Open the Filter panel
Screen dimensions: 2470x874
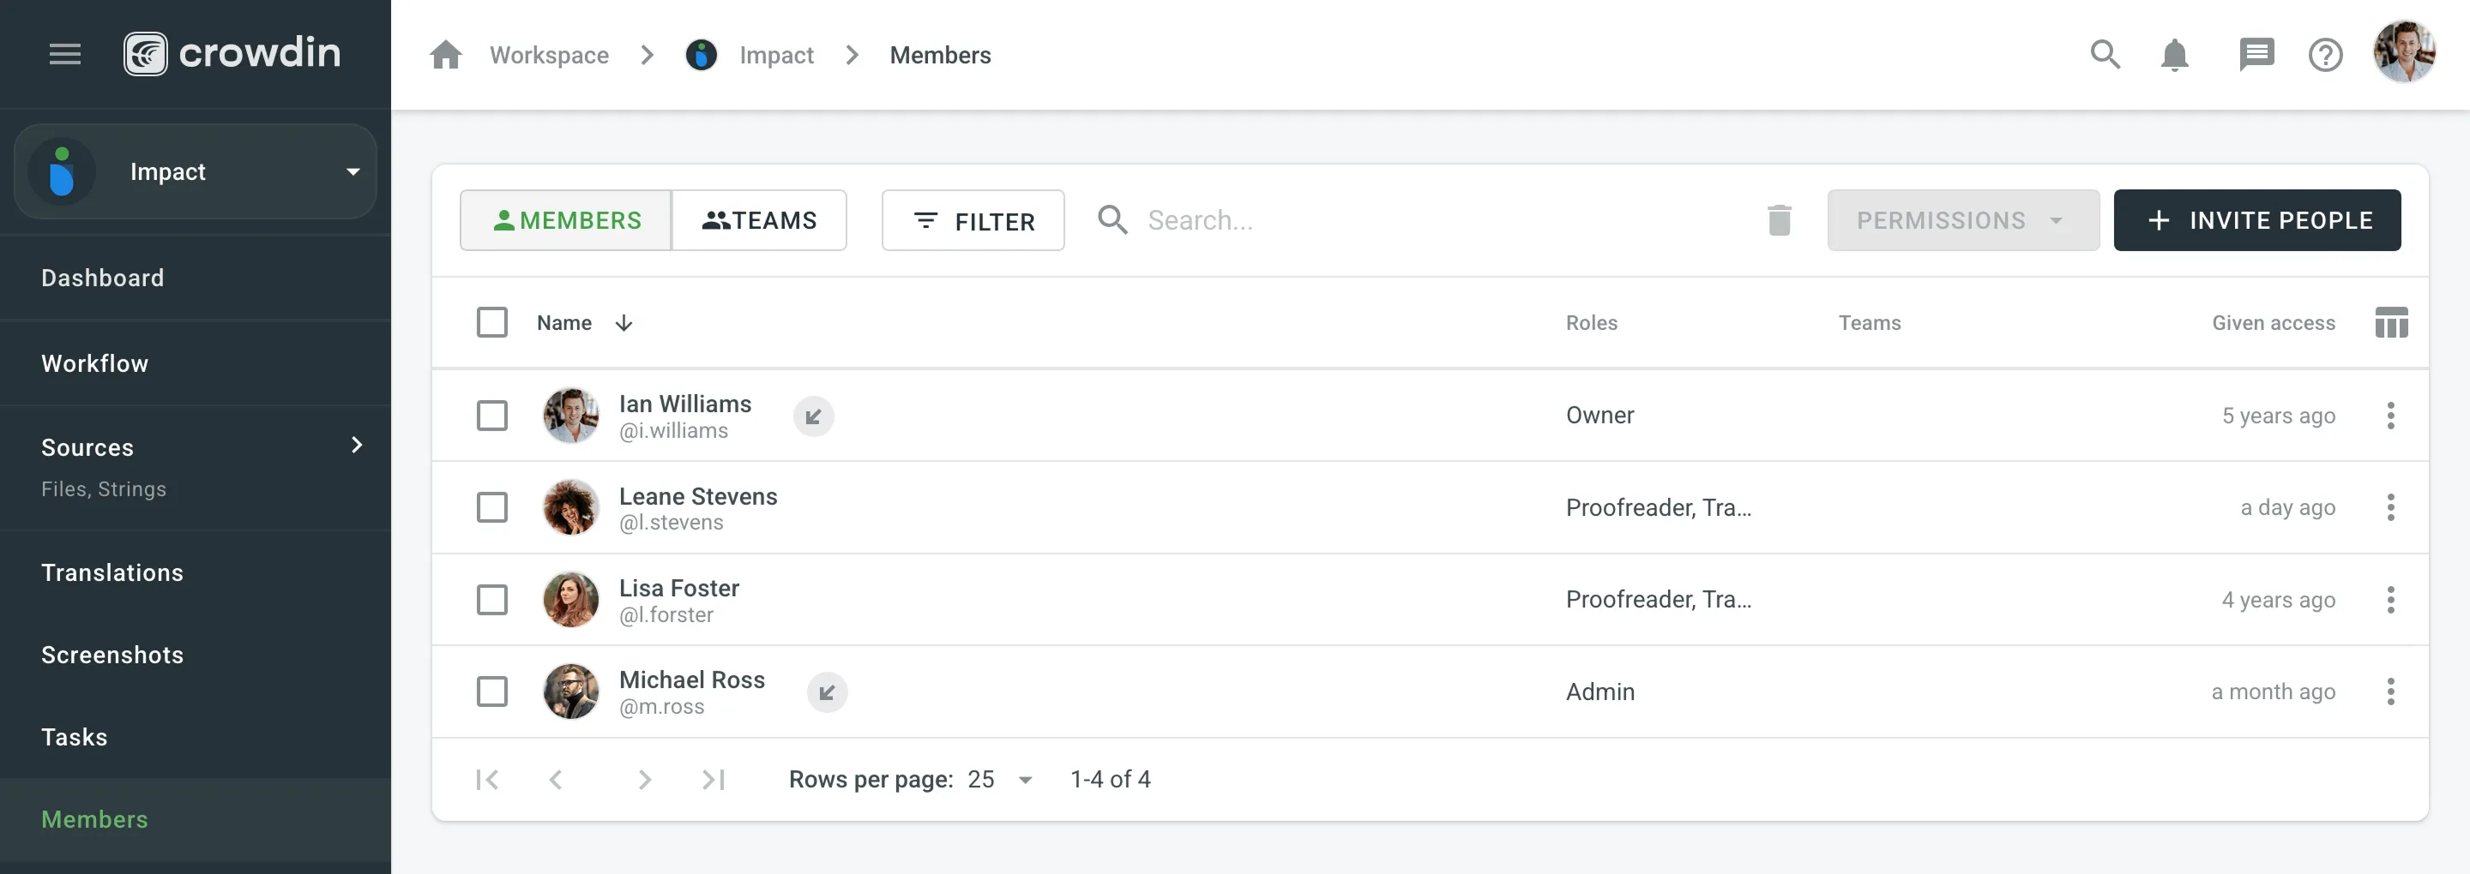(x=973, y=219)
